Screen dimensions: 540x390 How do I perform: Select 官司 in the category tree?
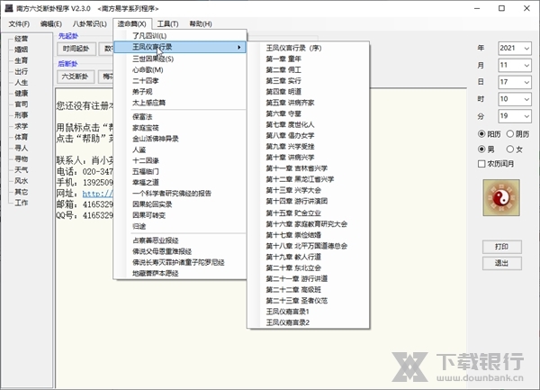pyautogui.click(x=22, y=104)
